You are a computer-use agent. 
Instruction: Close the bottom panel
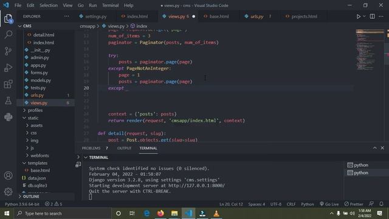pos(382,148)
